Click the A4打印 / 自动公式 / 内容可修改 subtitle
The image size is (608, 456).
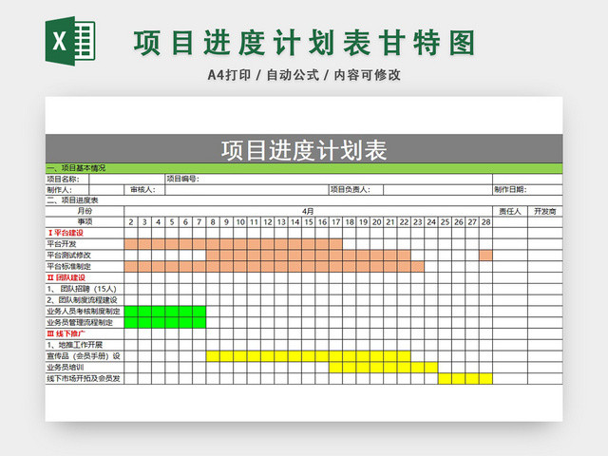[x=304, y=75]
